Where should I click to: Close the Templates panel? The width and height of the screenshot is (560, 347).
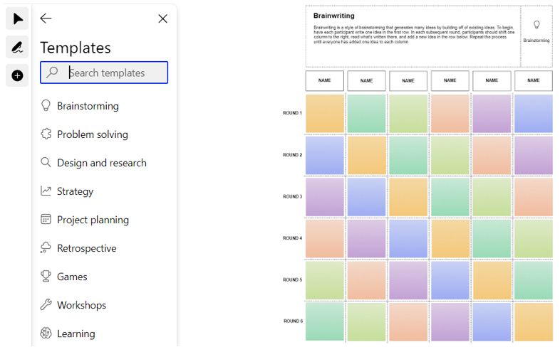(162, 18)
